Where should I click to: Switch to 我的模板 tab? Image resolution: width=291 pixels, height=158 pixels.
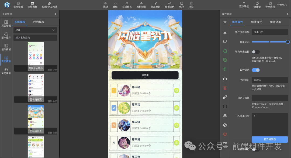(x=39, y=22)
